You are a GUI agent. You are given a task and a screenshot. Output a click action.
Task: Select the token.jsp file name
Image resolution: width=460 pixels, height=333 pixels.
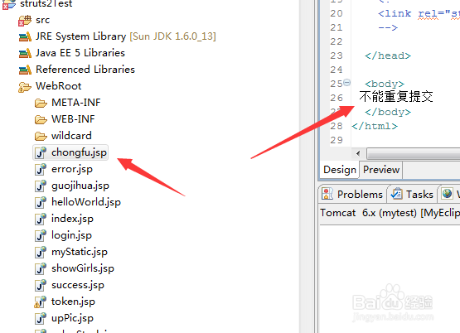click(73, 302)
